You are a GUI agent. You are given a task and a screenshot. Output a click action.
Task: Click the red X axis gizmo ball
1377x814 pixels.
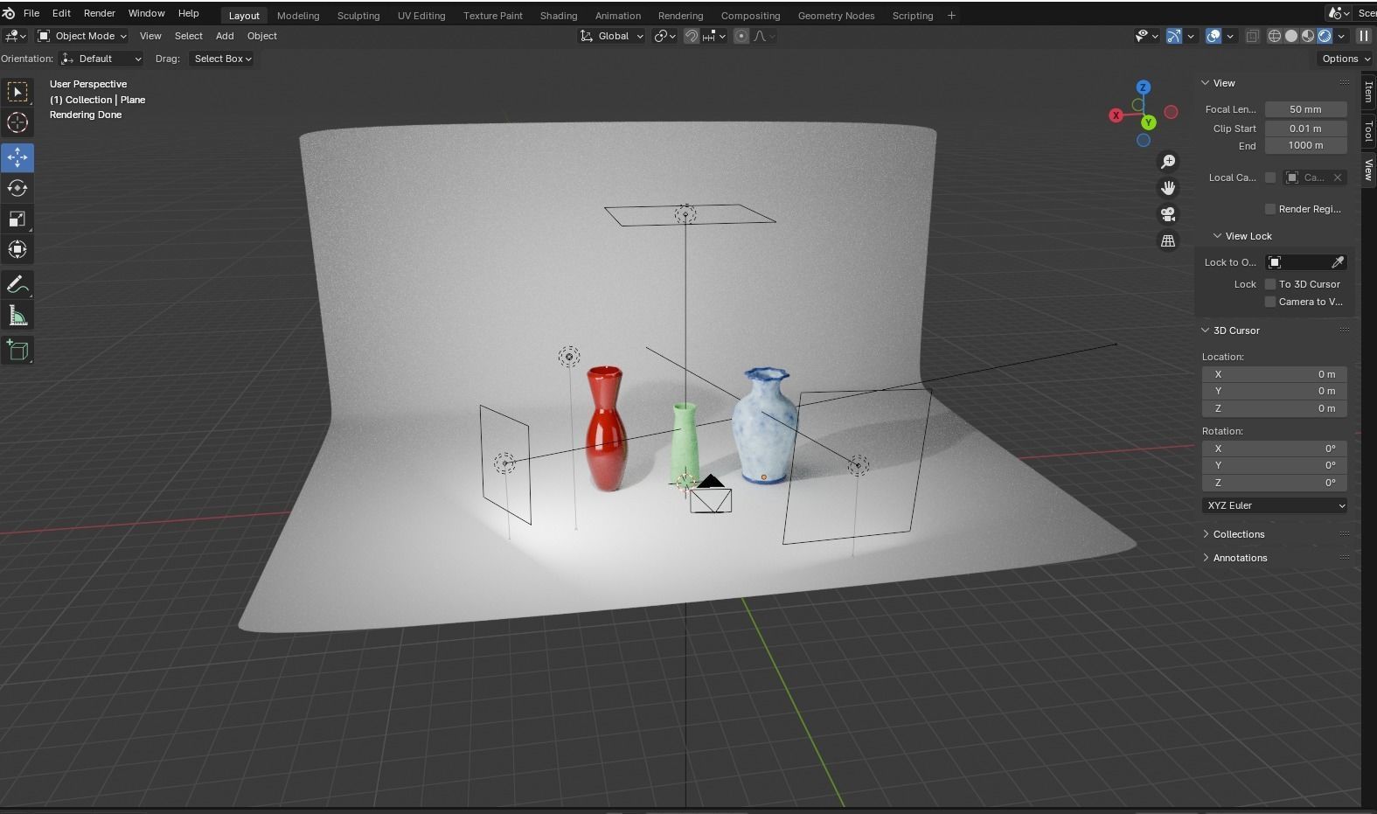[1116, 115]
